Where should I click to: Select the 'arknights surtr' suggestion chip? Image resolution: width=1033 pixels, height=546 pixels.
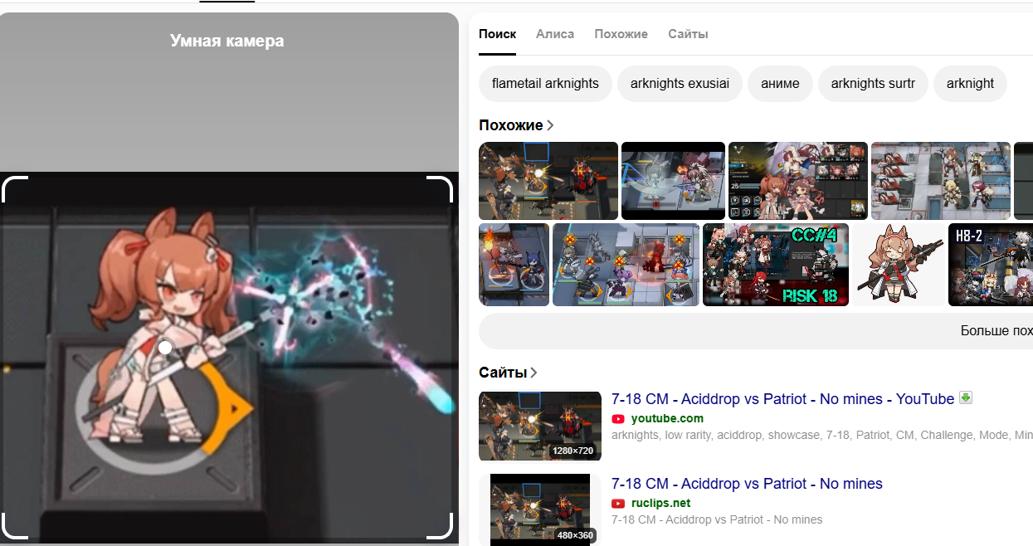tap(873, 84)
